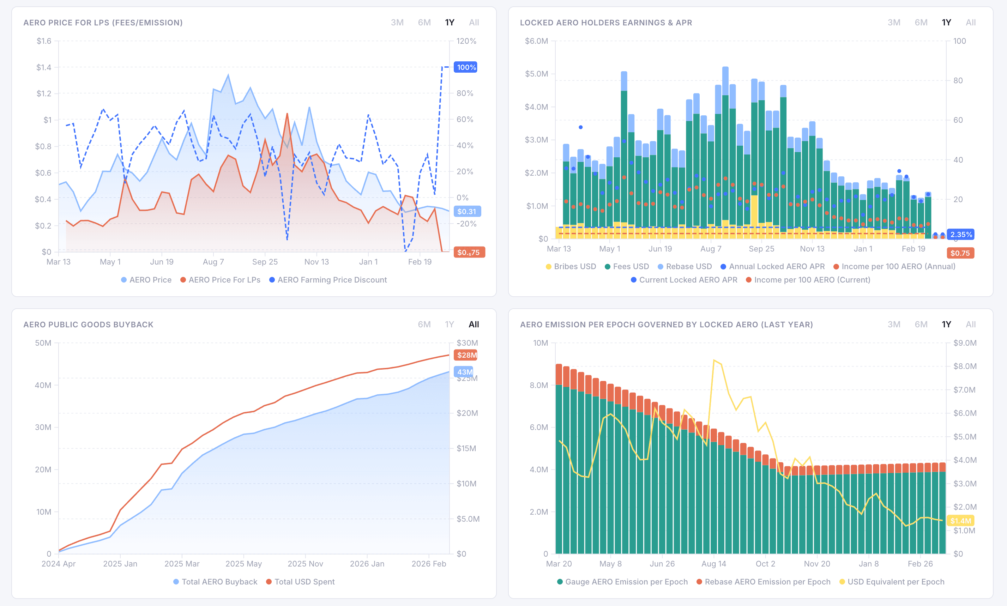This screenshot has width=1007, height=606.
Task: Click the red Rebase AERO Emission legend dot
Action: click(700, 582)
